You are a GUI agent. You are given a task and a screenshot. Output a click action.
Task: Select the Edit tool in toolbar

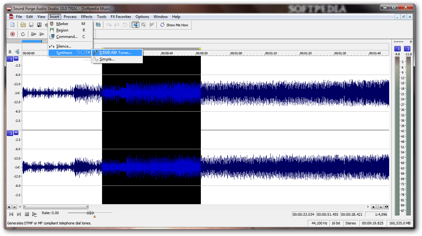point(136,25)
